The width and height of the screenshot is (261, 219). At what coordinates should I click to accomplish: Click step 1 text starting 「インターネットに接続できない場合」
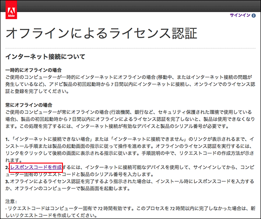coord(130,150)
